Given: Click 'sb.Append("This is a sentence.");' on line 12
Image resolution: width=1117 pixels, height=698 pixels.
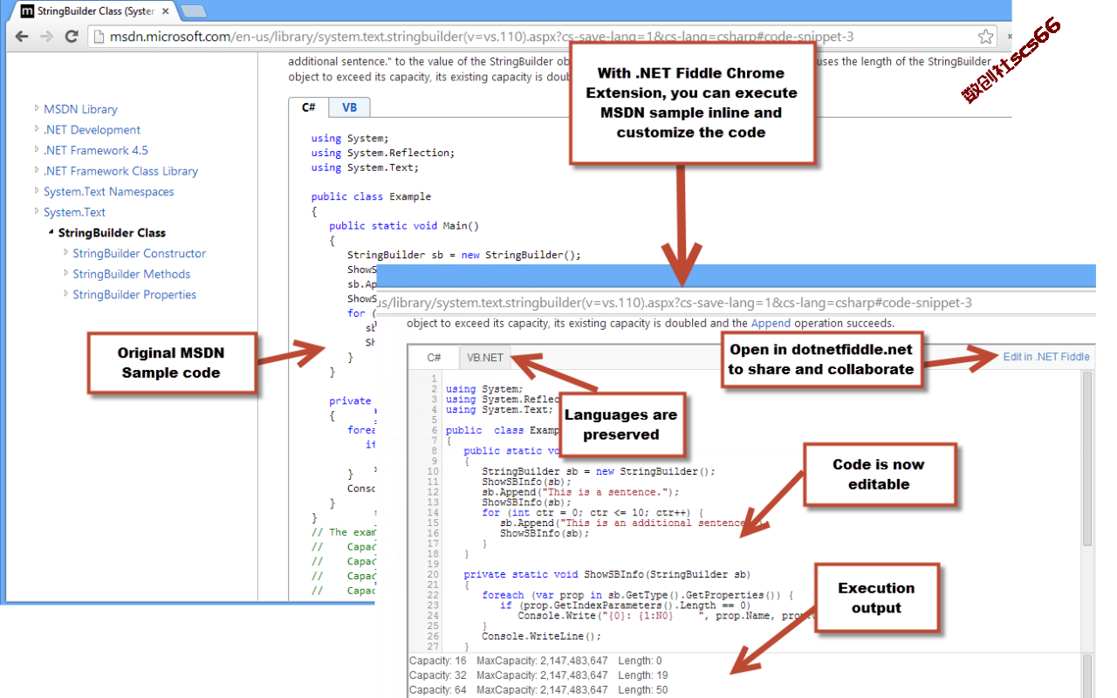Looking at the screenshot, I should (x=580, y=492).
